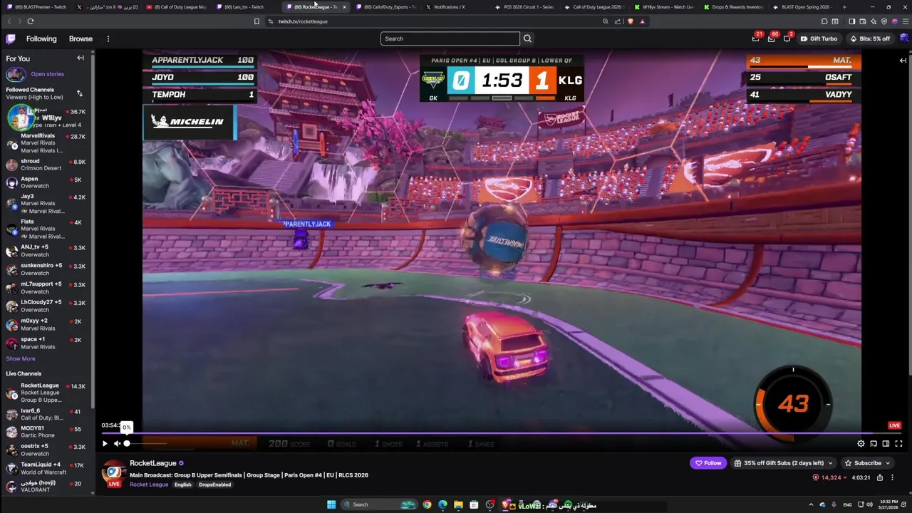This screenshot has height=513, width=912.
Task: Click the purple Follow button
Action: [x=708, y=463]
